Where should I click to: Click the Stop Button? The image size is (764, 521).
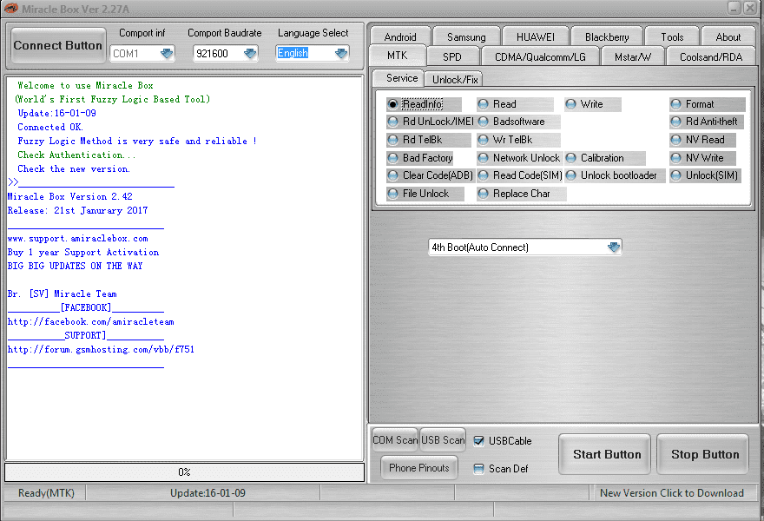702,454
